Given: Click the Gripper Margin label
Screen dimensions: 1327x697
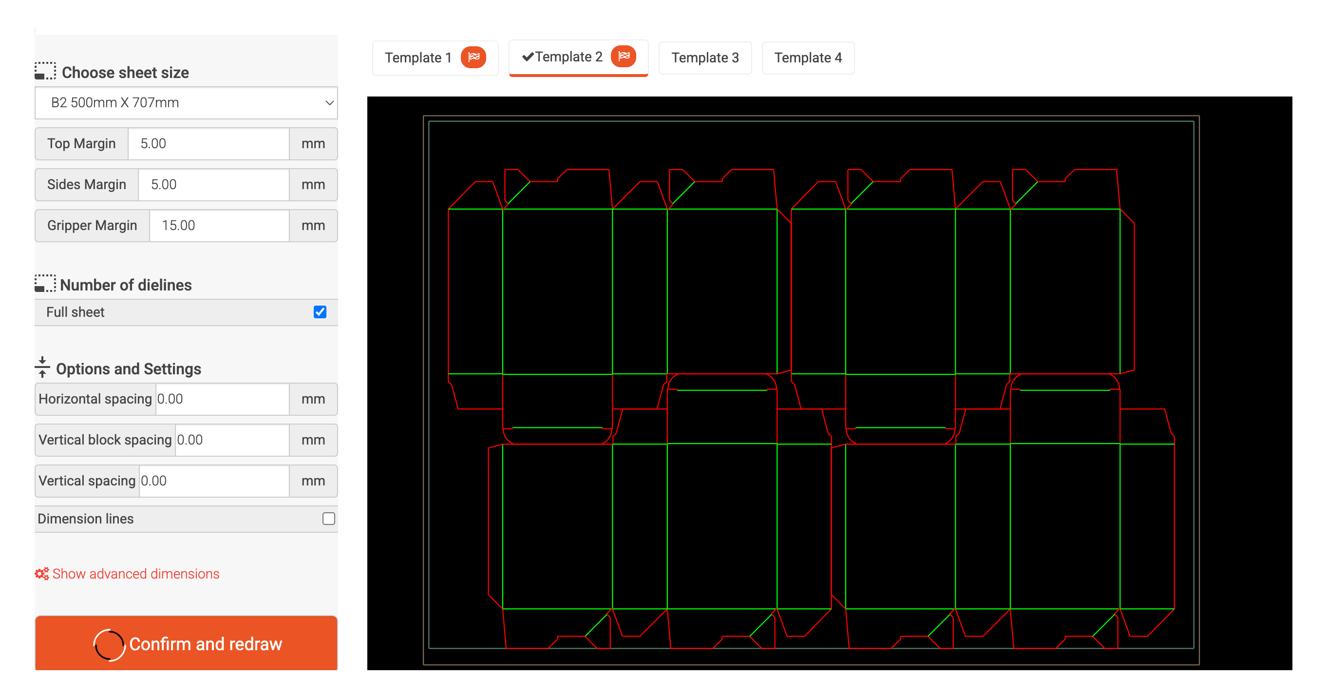Looking at the screenshot, I should pyautogui.click(x=92, y=225).
